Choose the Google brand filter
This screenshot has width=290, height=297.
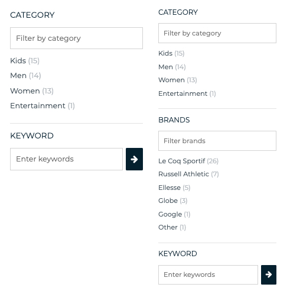(x=174, y=214)
